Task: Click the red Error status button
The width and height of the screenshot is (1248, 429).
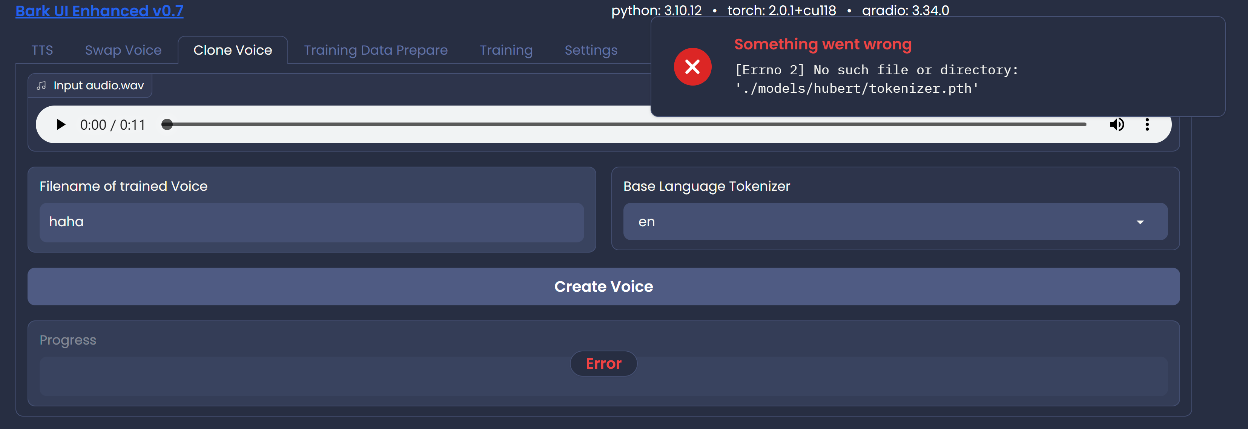Action: pos(603,363)
